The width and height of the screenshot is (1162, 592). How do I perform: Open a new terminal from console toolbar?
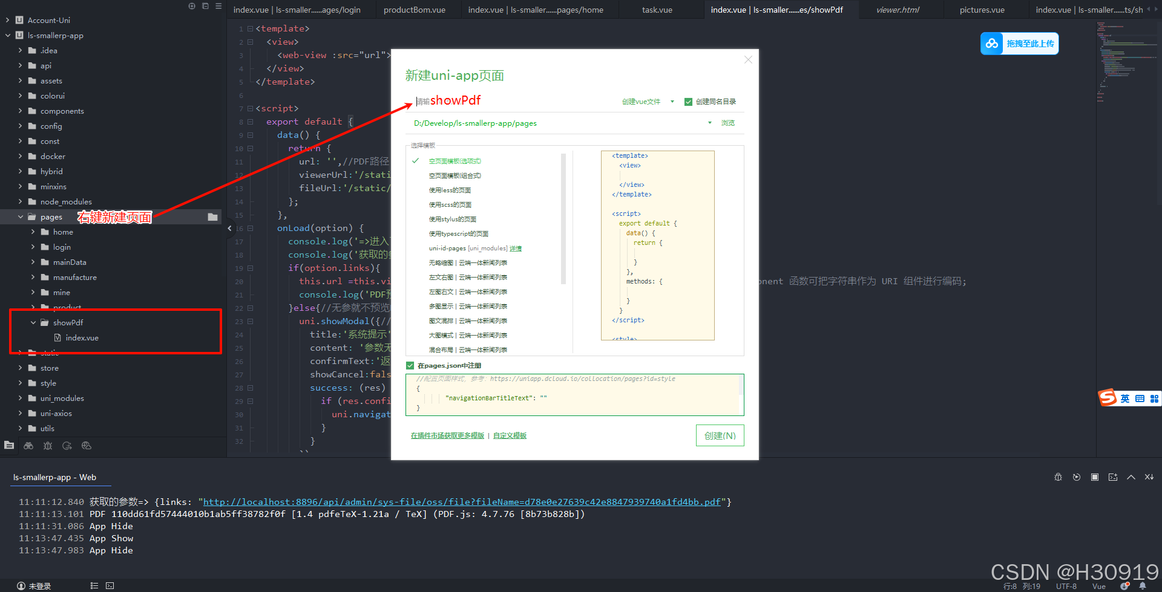(1113, 477)
